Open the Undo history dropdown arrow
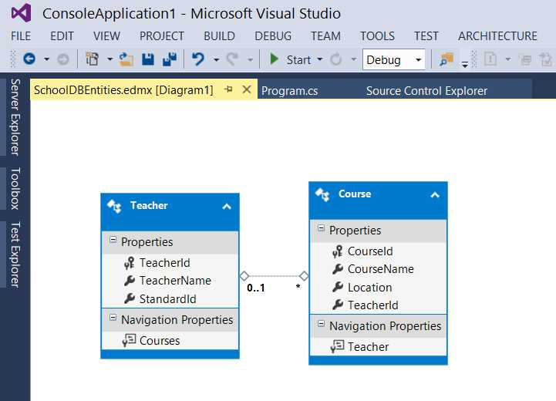 216,59
